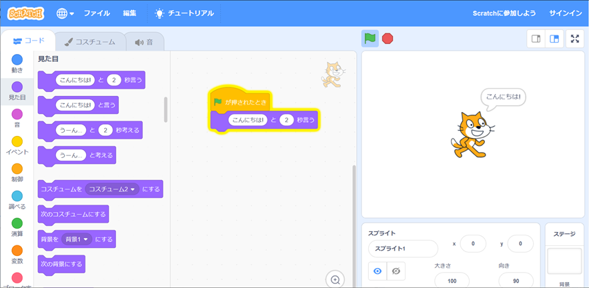
Task: Click the x coordinate field
Action: pos(473,244)
